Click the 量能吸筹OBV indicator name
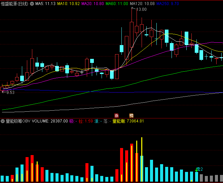 point(18,121)
